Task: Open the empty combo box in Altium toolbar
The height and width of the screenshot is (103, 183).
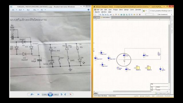Action: (150, 15)
